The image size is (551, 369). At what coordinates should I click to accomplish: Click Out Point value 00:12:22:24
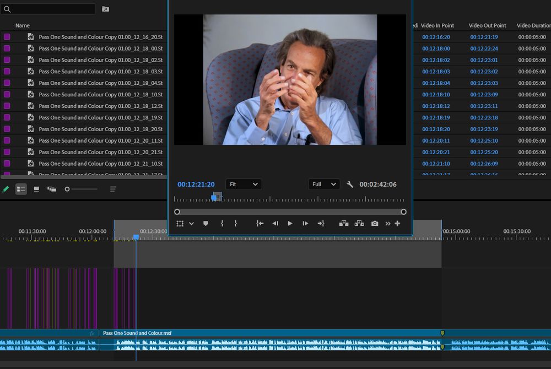484,48
